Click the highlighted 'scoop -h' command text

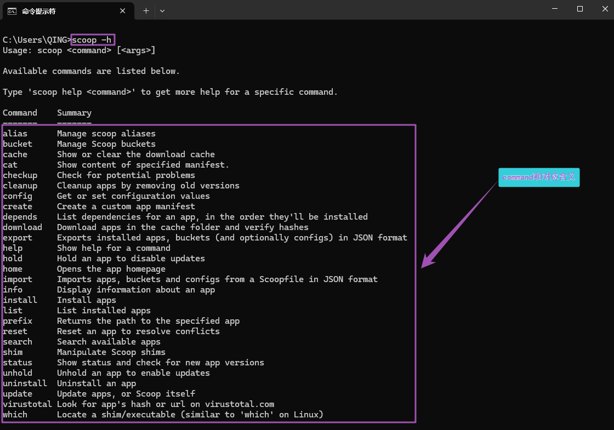point(93,40)
